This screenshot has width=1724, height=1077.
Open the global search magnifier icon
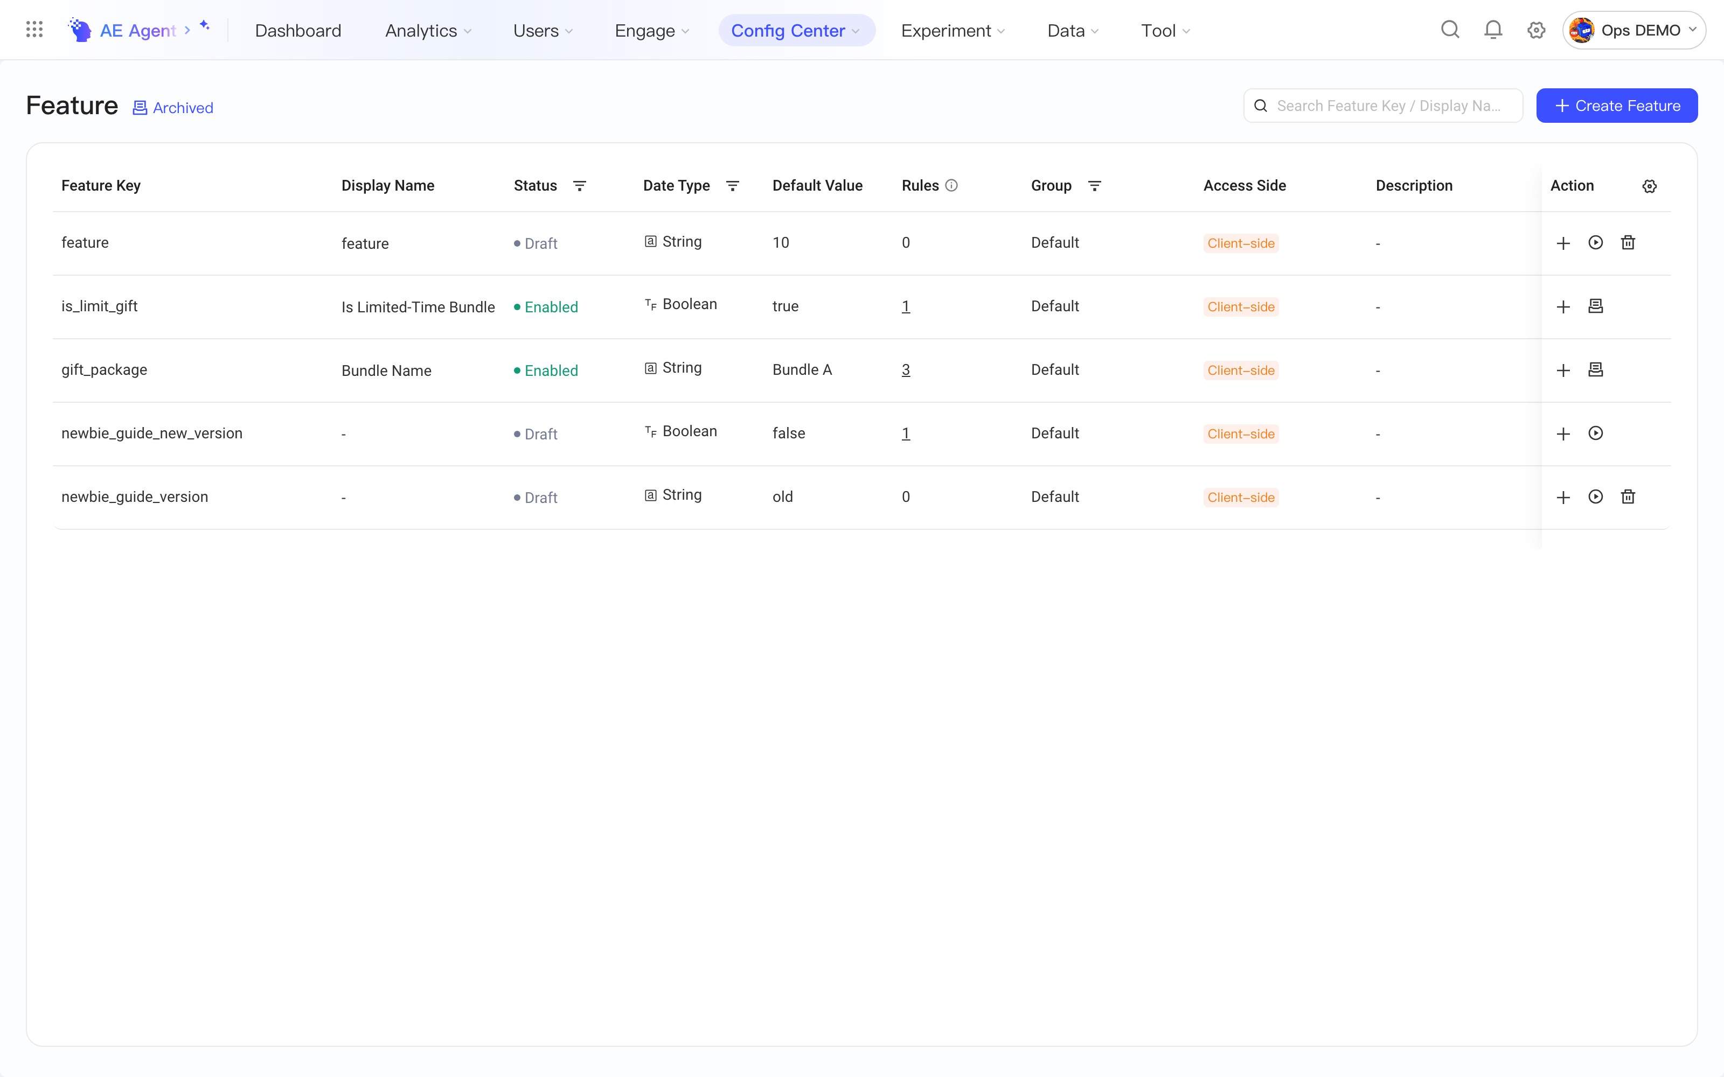click(1450, 30)
